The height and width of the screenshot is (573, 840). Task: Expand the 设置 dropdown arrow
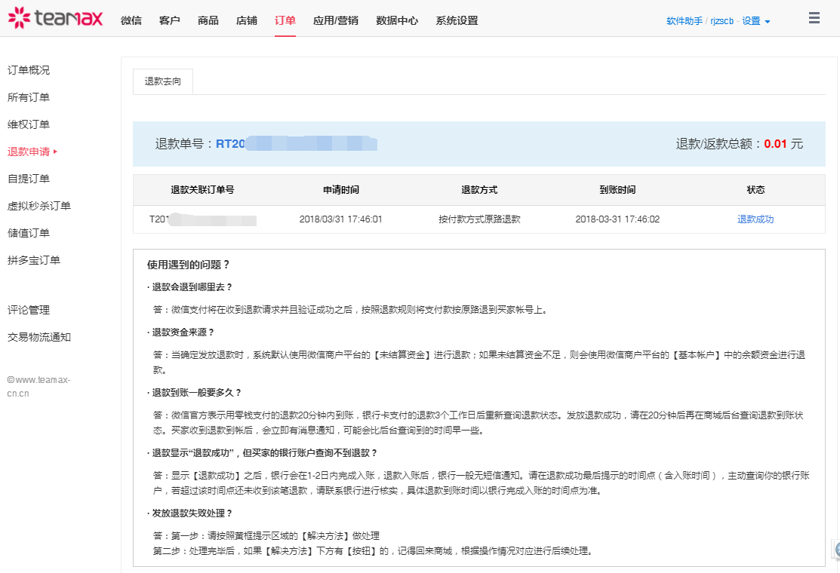768,21
